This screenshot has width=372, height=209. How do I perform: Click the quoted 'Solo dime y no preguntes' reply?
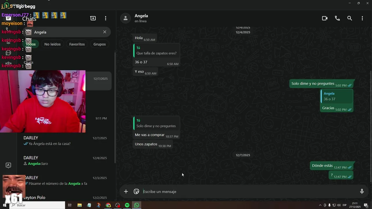[156, 123]
